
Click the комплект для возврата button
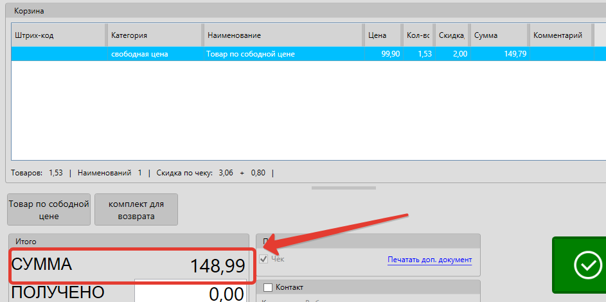pos(136,210)
